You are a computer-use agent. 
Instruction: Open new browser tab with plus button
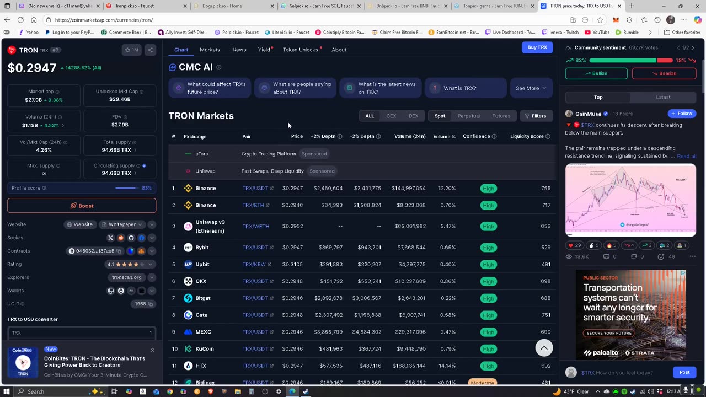[631, 6]
